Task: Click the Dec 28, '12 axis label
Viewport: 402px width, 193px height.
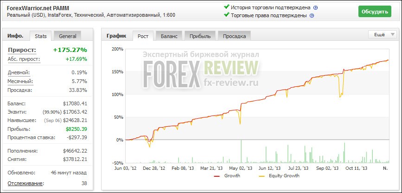Action: click(153, 168)
